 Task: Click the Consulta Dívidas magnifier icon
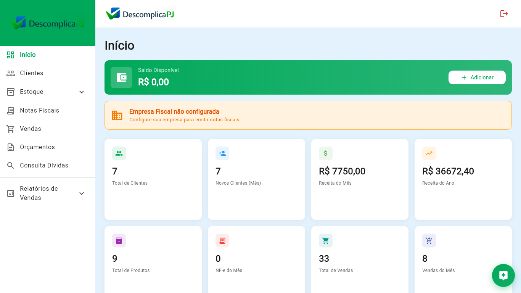[11, 166]
